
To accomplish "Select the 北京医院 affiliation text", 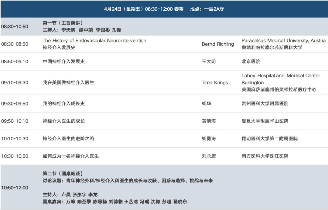I will pos(251,62).
